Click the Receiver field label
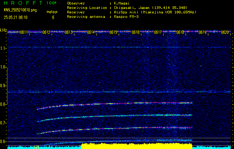The image size is (234, 149). (x=76, y=12)
